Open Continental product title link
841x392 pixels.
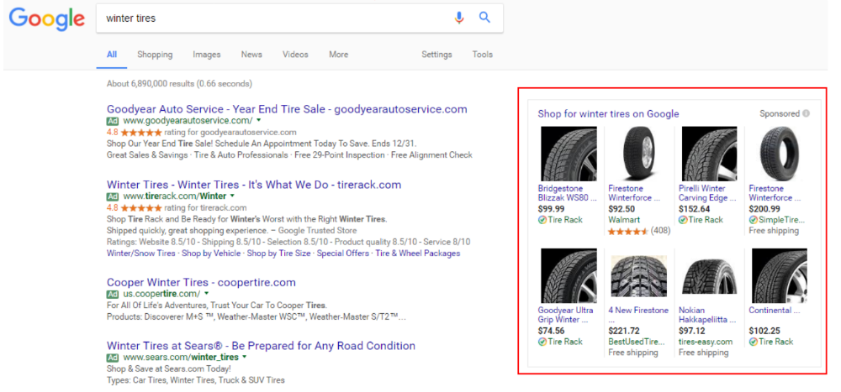point(775,311)
